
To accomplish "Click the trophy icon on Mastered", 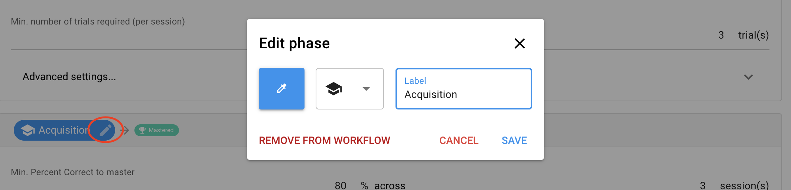I will [x=142, y=130].
